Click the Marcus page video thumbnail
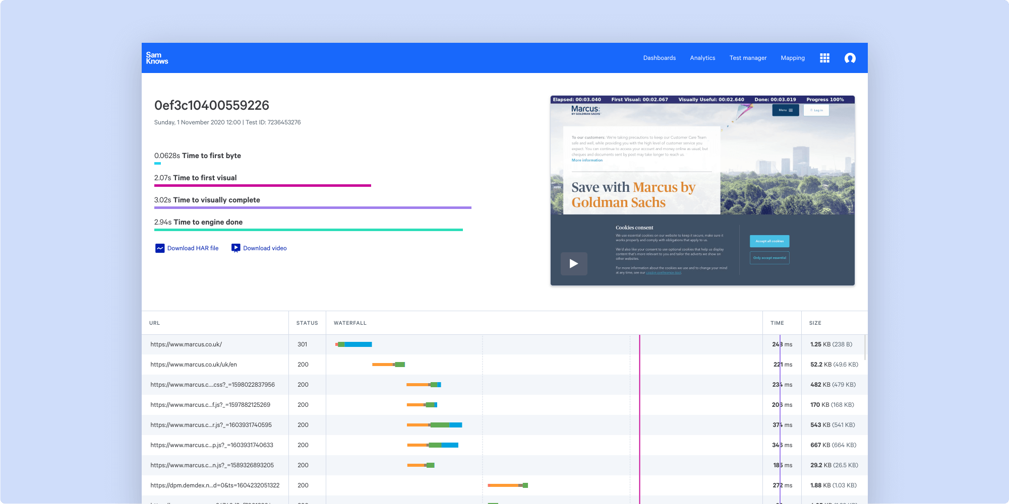Image resolution: width=1009 pixels, height=504 pixels. click(x=702, y=190)
